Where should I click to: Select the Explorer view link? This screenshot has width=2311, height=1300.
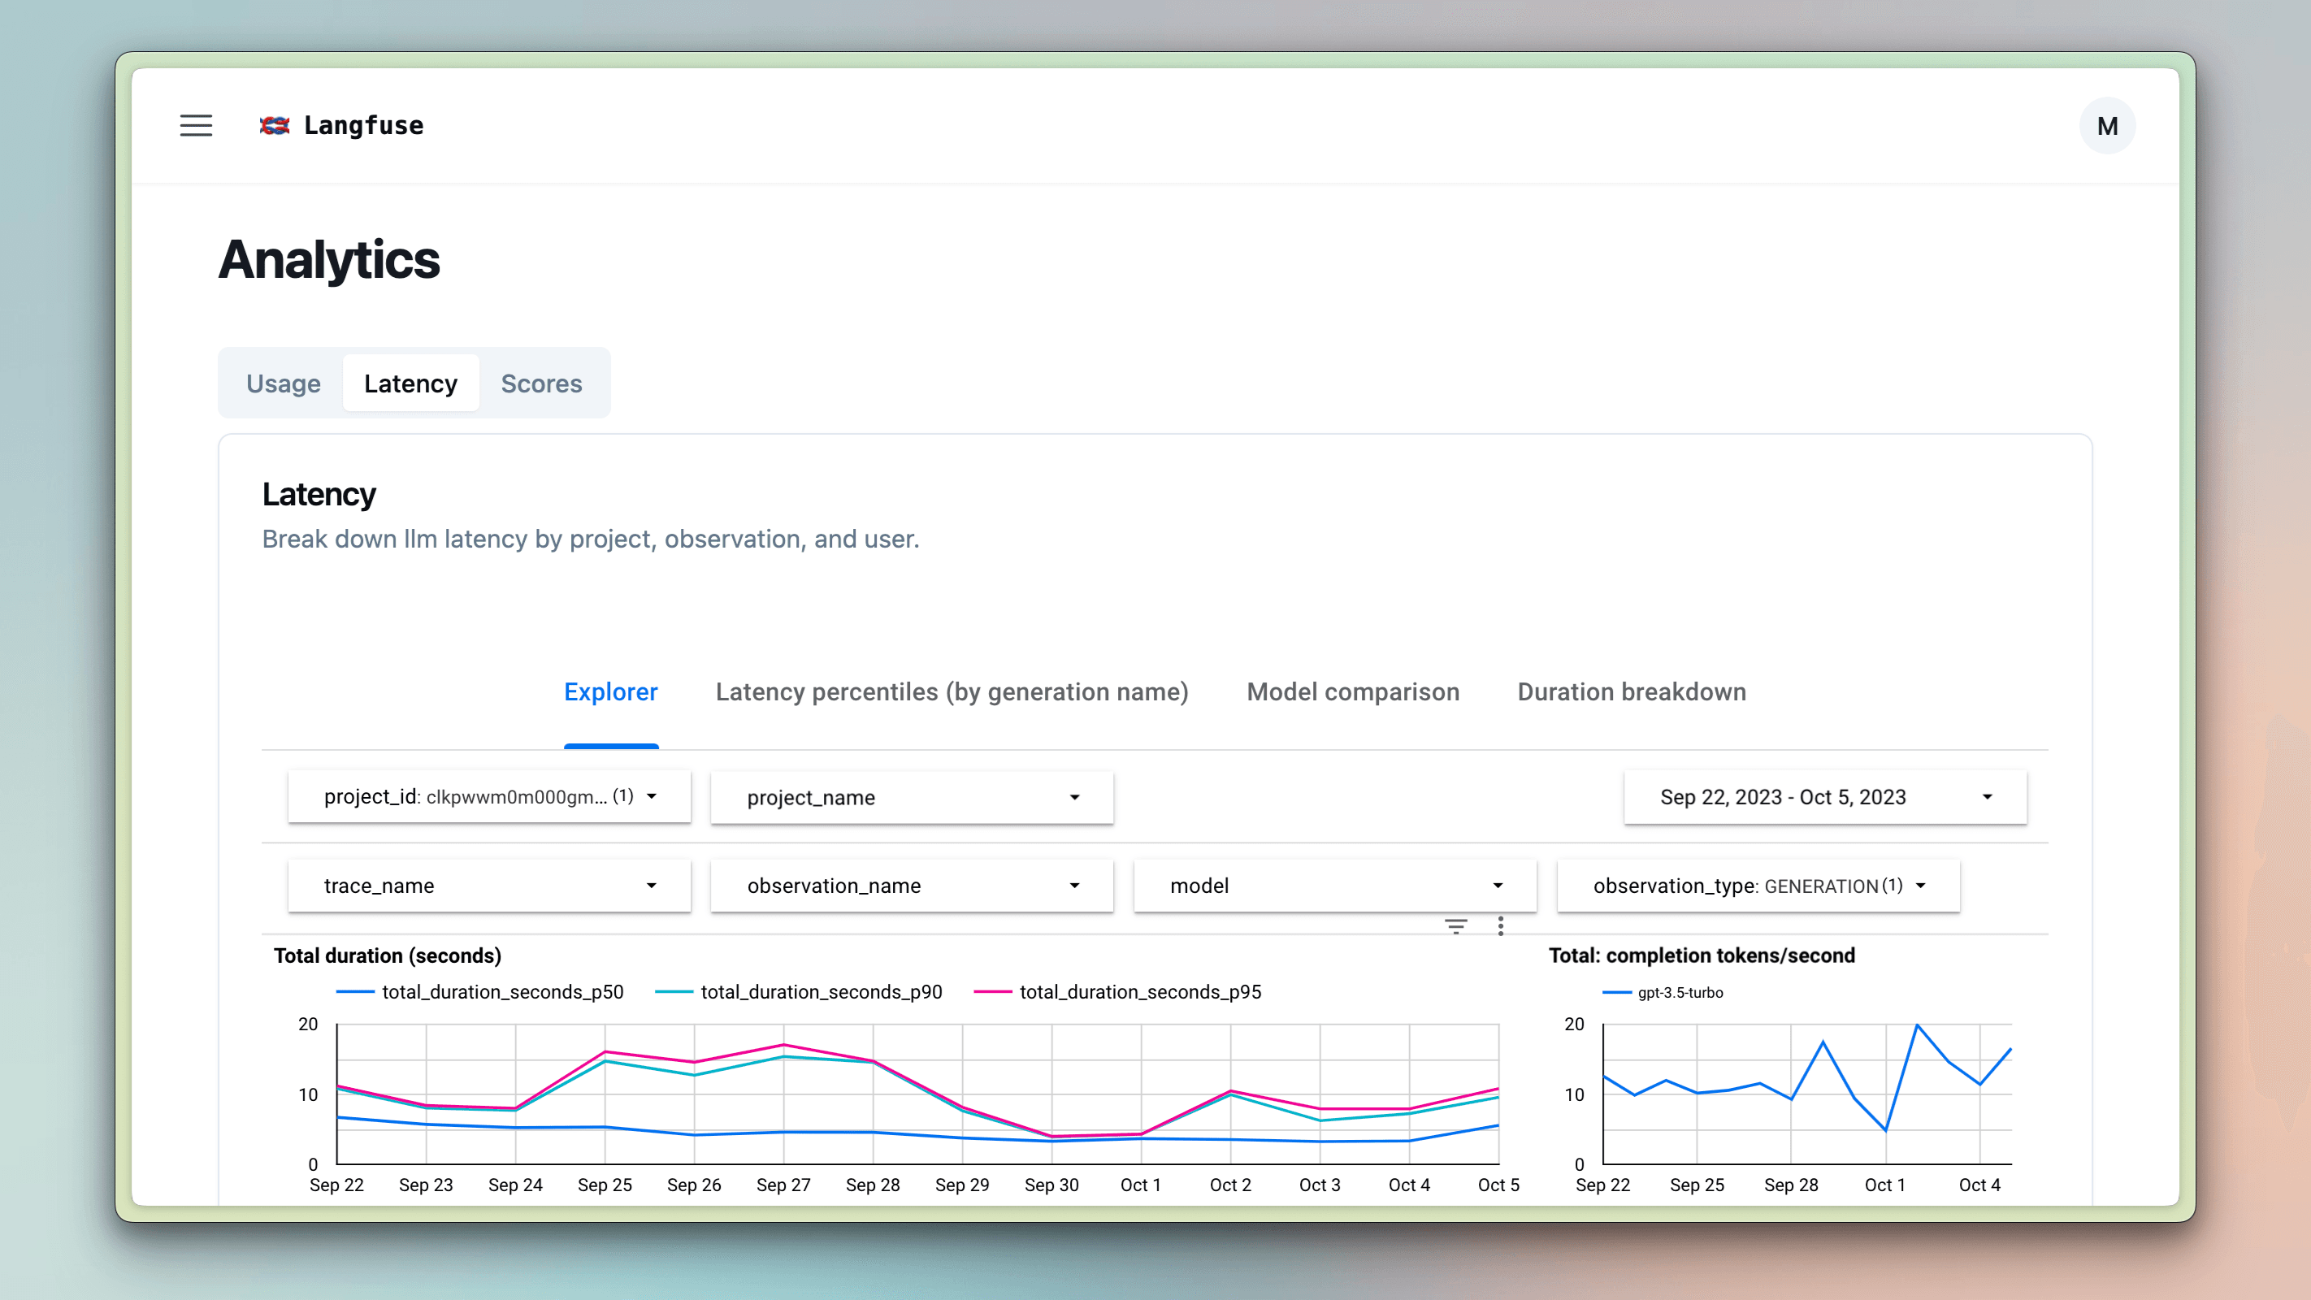(611, 691)
